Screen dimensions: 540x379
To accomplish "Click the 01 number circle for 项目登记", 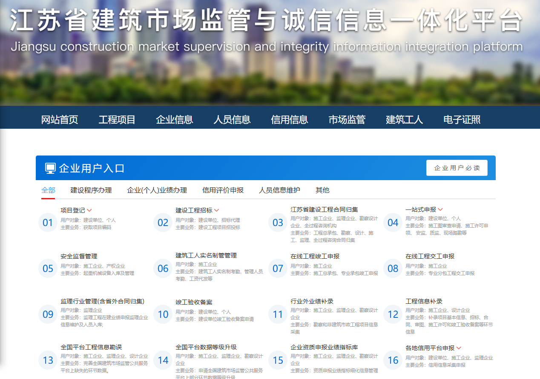I will (48, 223).
